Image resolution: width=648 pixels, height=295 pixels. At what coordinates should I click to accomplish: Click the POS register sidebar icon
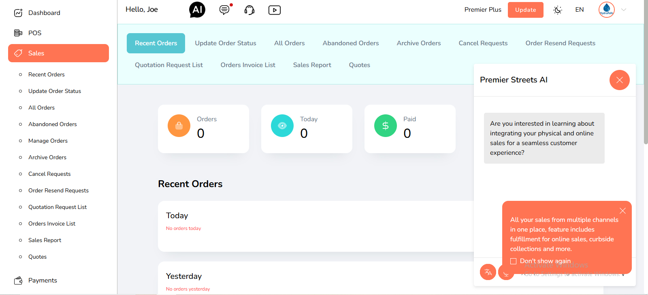[x=18, y=33]
